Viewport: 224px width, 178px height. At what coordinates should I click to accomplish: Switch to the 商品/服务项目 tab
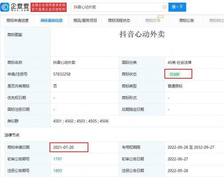tap(85, 20)
